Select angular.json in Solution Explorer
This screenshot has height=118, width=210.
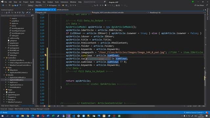14,43
